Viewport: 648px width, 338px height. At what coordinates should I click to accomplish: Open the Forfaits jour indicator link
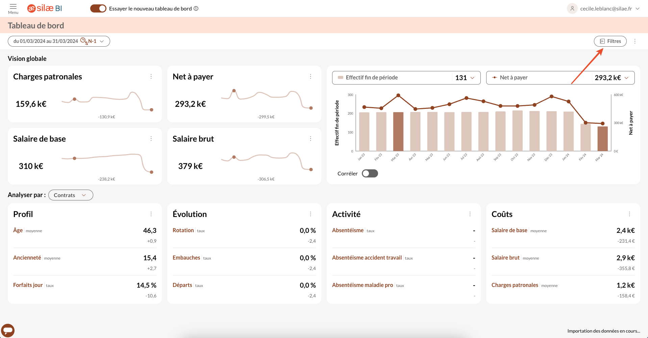click(28, 285)
